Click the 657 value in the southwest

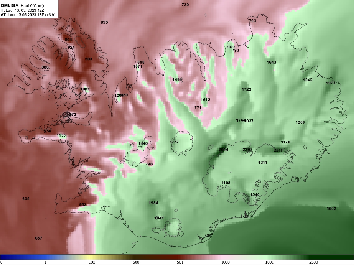pos(39,238)
